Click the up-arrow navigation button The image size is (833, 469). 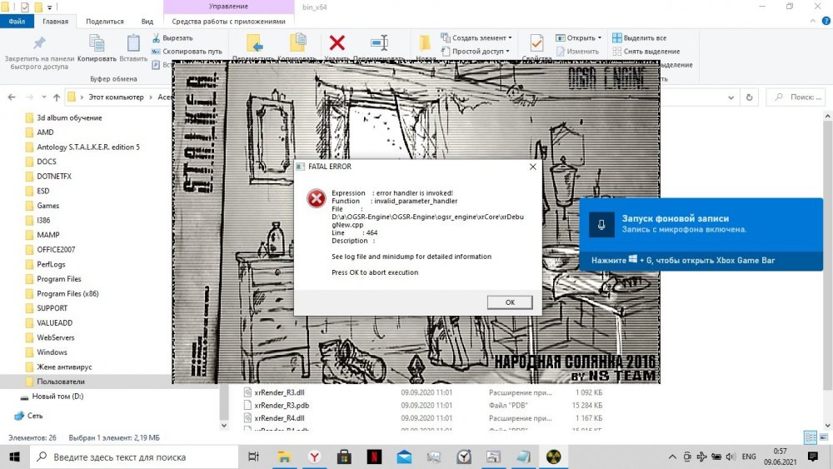(56, 97)
